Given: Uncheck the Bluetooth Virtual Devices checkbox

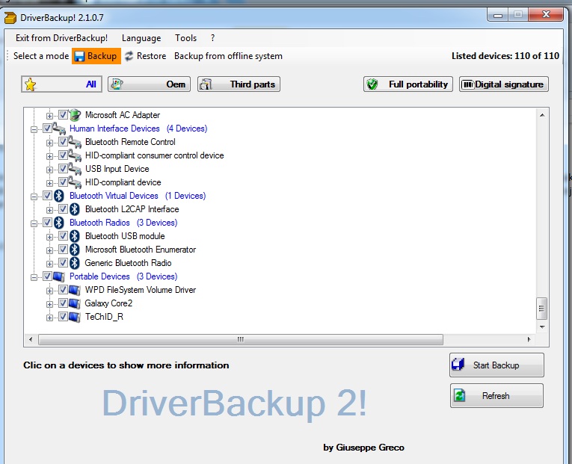Looking at the screenshot, I should pos(47,196).
